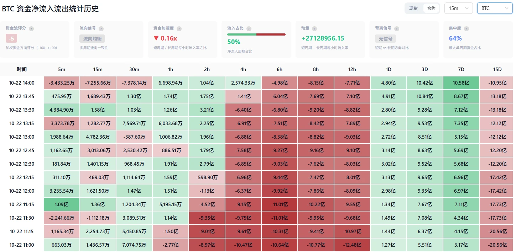Click the help icon next to 资金流评分
Image resolution: width=516 pixels, height=252 pixels.
pyautogui.click(x=31, y=28)
